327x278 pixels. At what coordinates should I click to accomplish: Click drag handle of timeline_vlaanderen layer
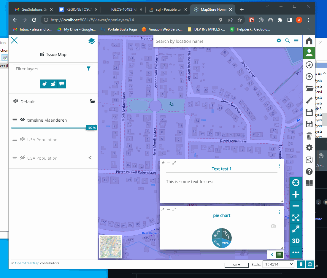coord(15,120)
